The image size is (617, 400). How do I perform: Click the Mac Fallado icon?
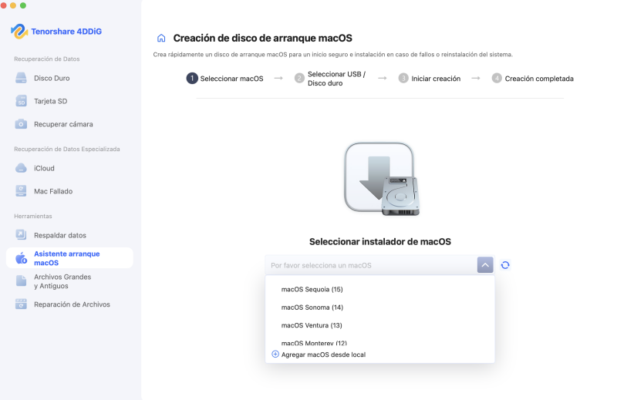pyautogui.click(x=22, y=190)
